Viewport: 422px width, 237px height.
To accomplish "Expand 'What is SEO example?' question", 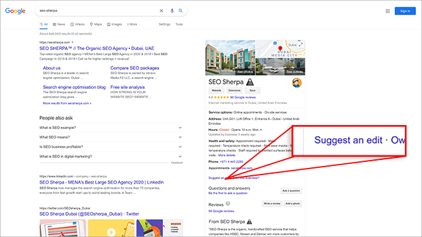I will coord(111,128).
